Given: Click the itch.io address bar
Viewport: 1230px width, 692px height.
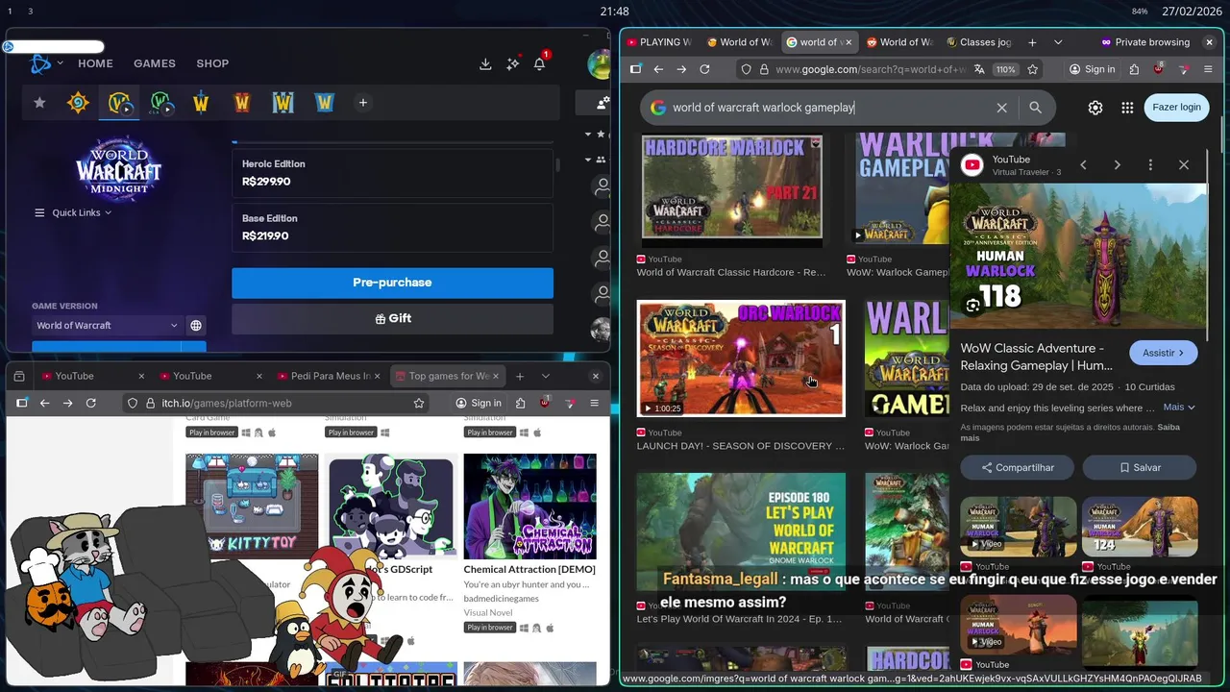Looking at the screenshot, I should click(x=274, y=404).
